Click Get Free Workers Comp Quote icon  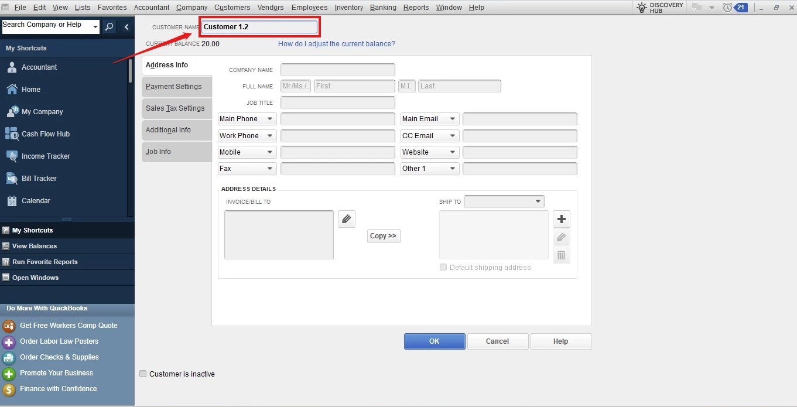(x=9, y=326)
